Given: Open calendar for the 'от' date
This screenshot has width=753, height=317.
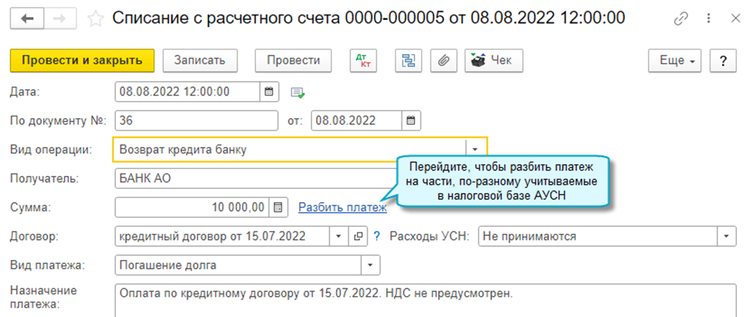Looking at the screenshot, I should (x=411, y=120).
